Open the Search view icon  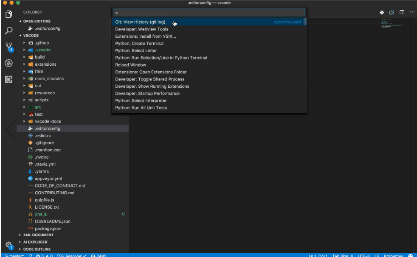click(8, 31)
